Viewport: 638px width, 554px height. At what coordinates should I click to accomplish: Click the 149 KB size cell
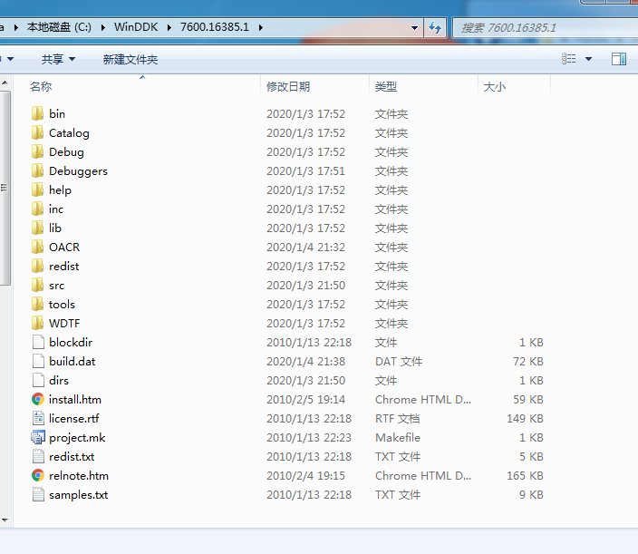point(525,419)
